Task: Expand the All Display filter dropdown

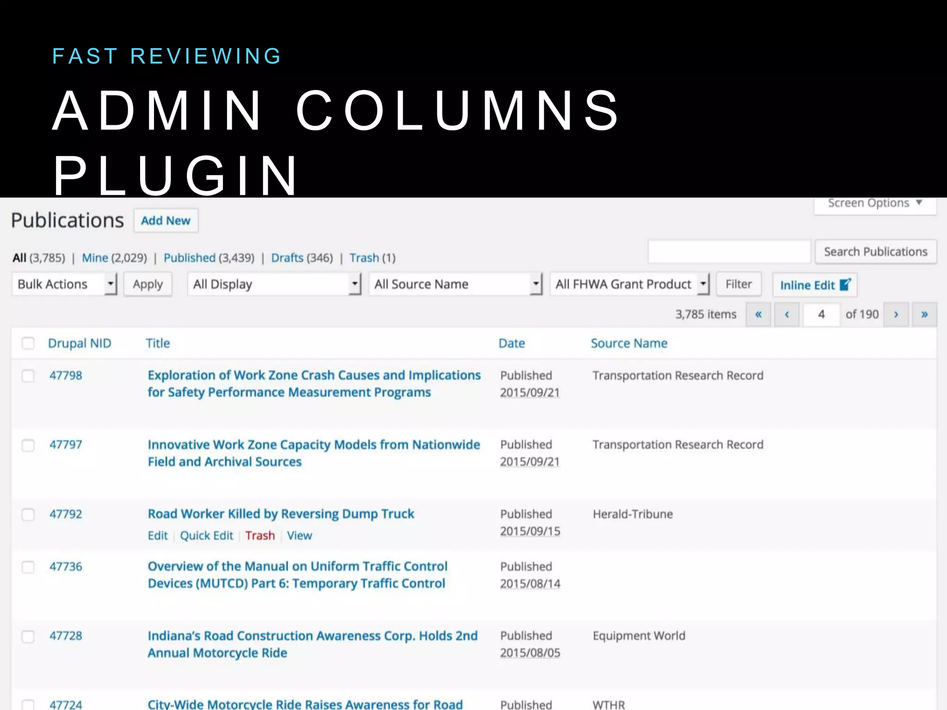Action: 274,284
